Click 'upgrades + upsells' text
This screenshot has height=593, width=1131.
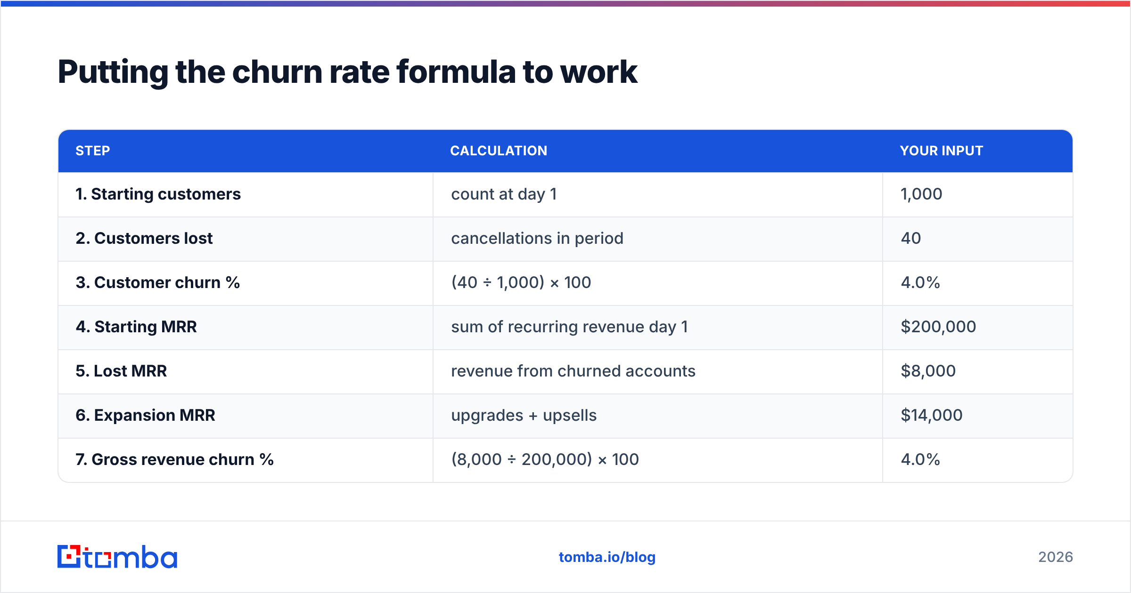[x=524, y=416]
